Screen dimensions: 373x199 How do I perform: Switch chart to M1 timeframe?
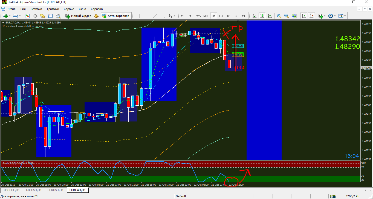[183, 16]
